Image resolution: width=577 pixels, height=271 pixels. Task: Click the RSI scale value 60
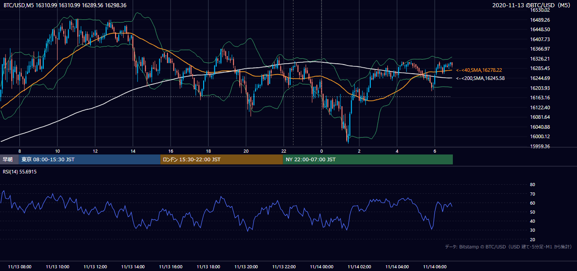coord(532,203)
